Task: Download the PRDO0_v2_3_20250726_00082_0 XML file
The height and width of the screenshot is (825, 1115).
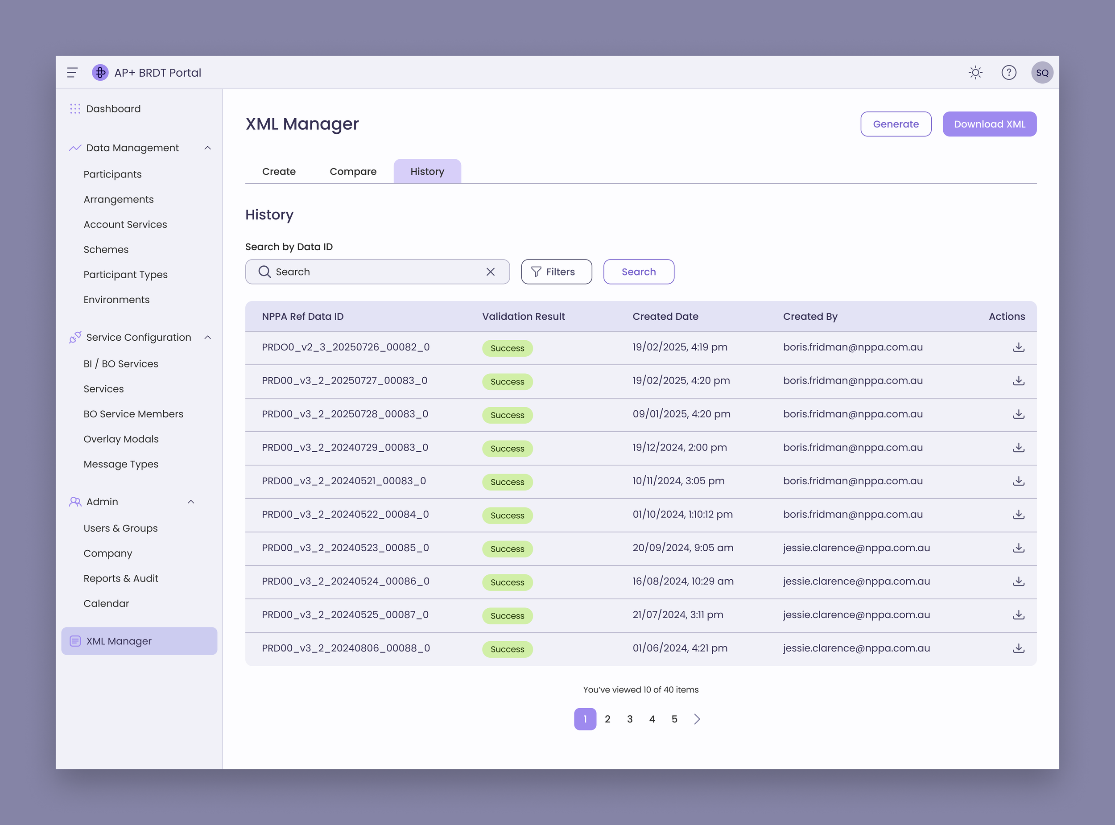Action: click(1018, 347)
